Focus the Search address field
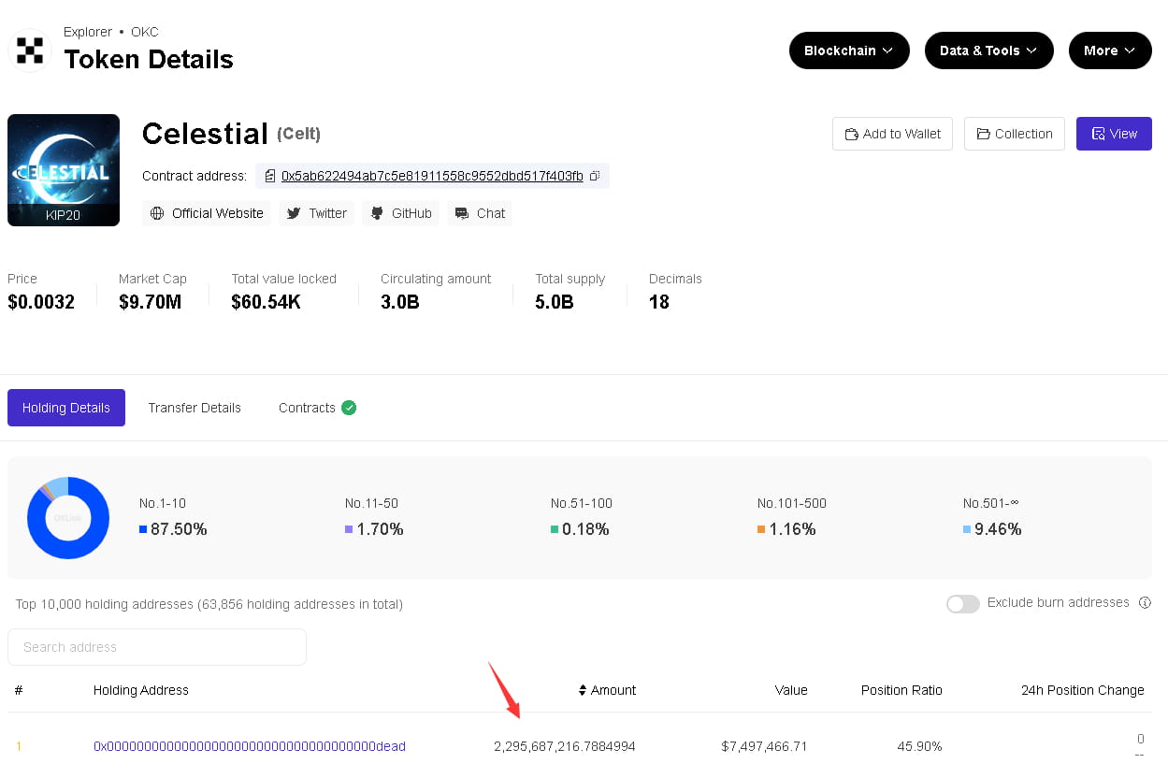The width and height of the screenshot is (1168, 778). click(157, 647)
